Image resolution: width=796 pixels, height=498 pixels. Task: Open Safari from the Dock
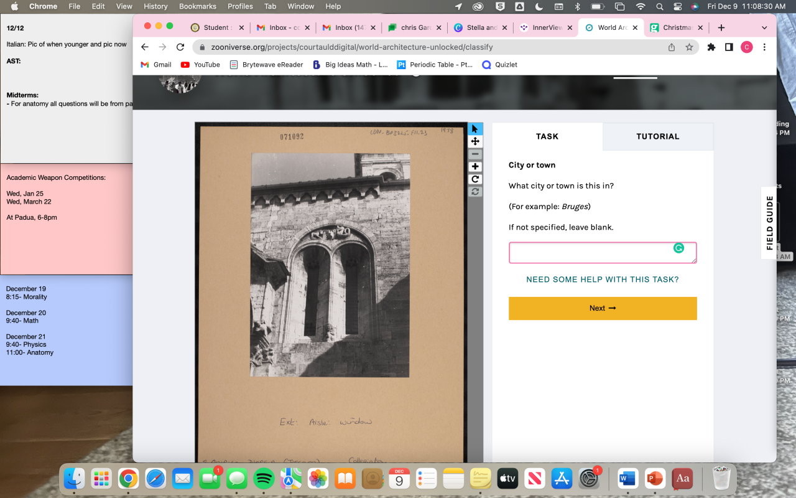tap(155, 478)
